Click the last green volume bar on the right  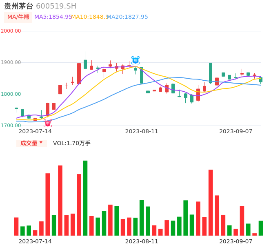click(x=261, y=228)
